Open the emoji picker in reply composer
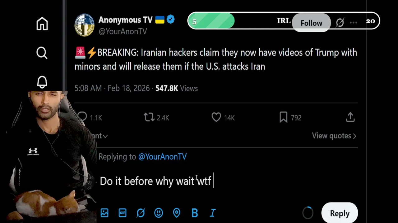The width and height of the screenshot is (398, 223). point(159,213)
